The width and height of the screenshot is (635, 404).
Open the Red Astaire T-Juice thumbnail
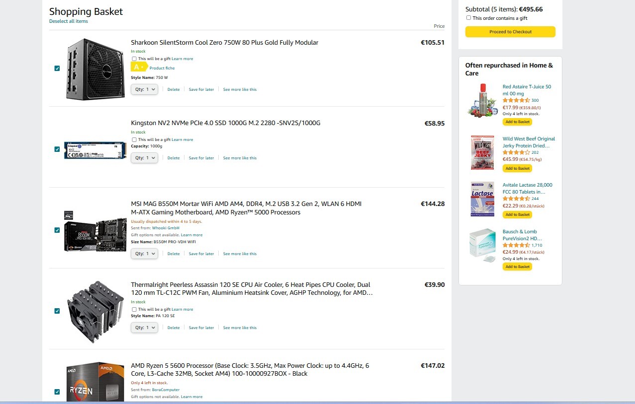(482, 100)
